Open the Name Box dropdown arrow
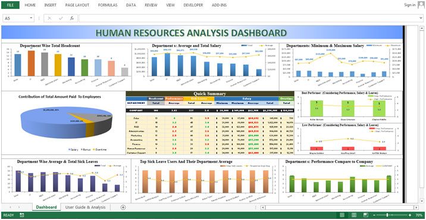The height and width of the screenshot is (220, 426). 32,18
